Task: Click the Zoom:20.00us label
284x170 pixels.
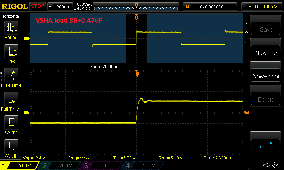Action: tap(104, 67)
